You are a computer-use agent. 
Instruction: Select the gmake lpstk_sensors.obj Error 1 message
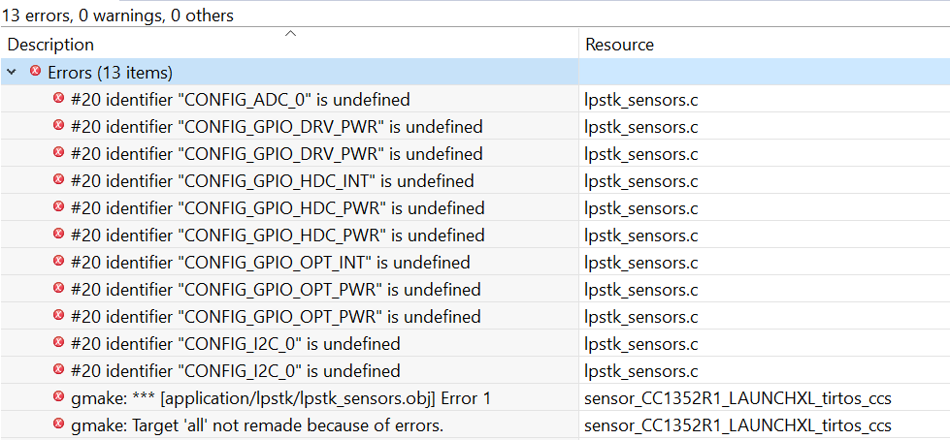pyautogui.click(x=280, y=397)
